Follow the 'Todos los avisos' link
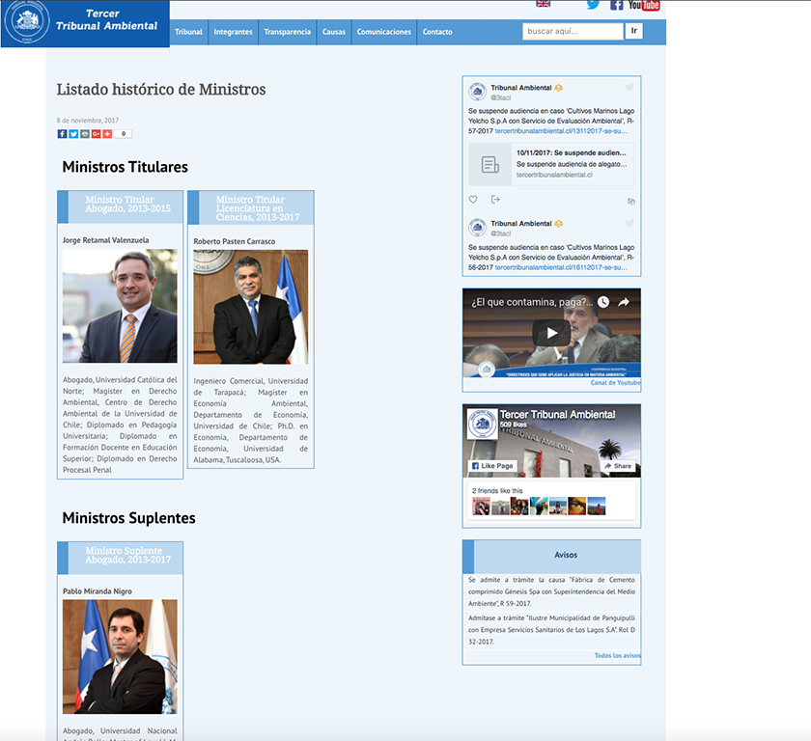 pos(617,656)
